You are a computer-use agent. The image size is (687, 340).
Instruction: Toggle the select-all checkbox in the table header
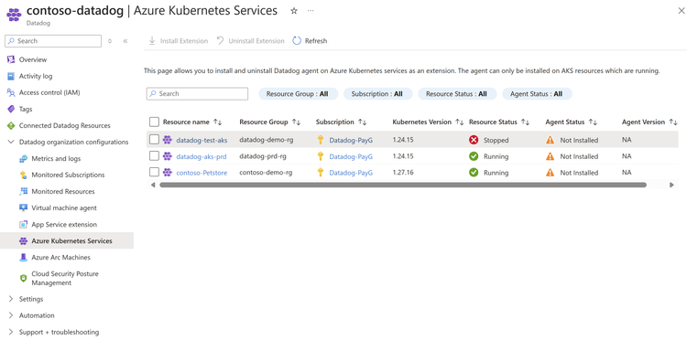tap(154, 122)
